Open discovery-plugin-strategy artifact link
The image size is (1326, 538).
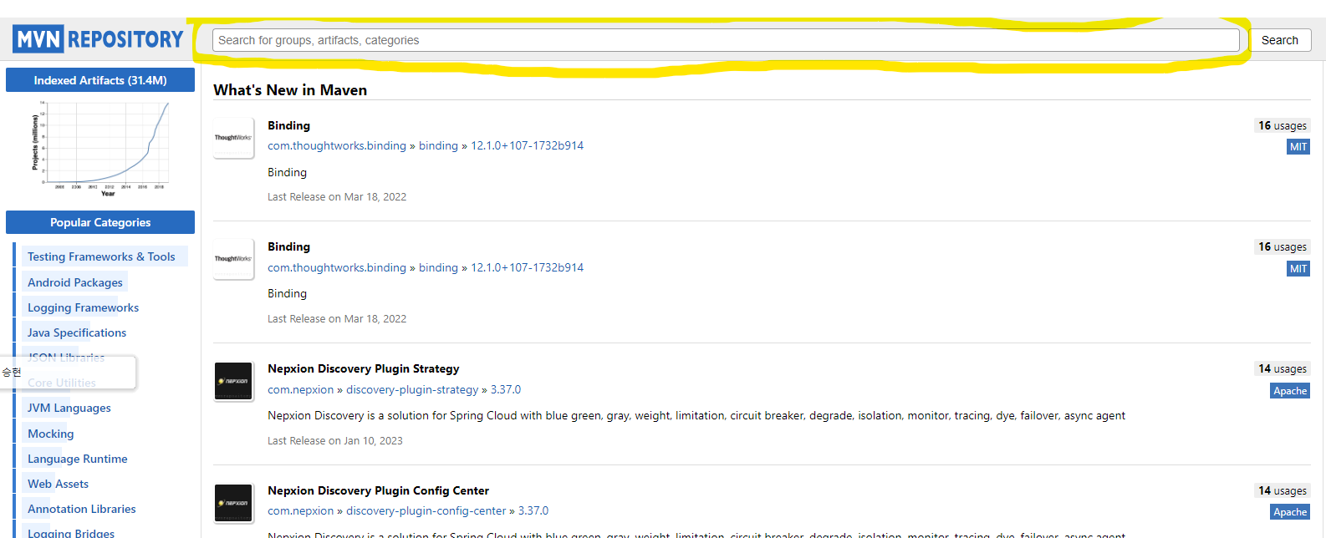click(412, 389)
